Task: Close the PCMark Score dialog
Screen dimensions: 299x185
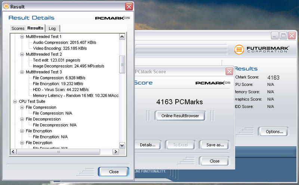Action: [214, 161]
